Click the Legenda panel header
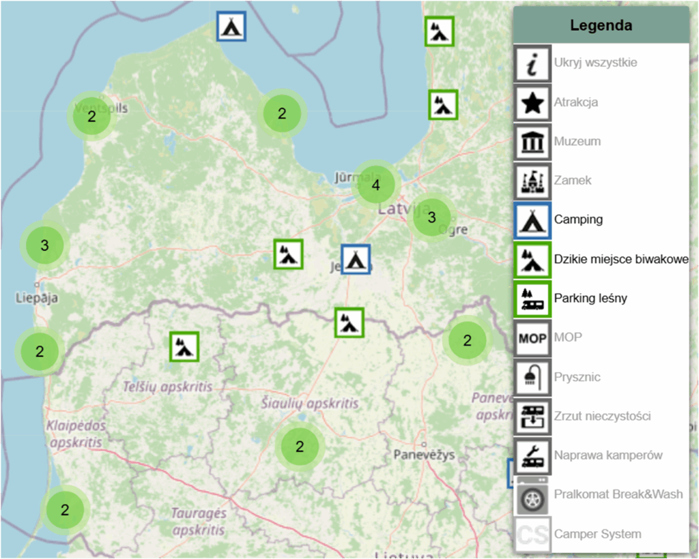The image size is (699, 559). 601,26
